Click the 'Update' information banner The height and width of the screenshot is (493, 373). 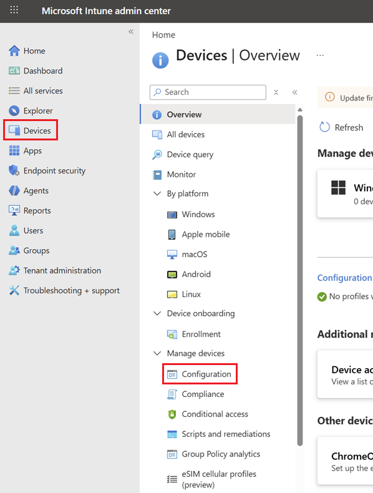coord(345,97)
